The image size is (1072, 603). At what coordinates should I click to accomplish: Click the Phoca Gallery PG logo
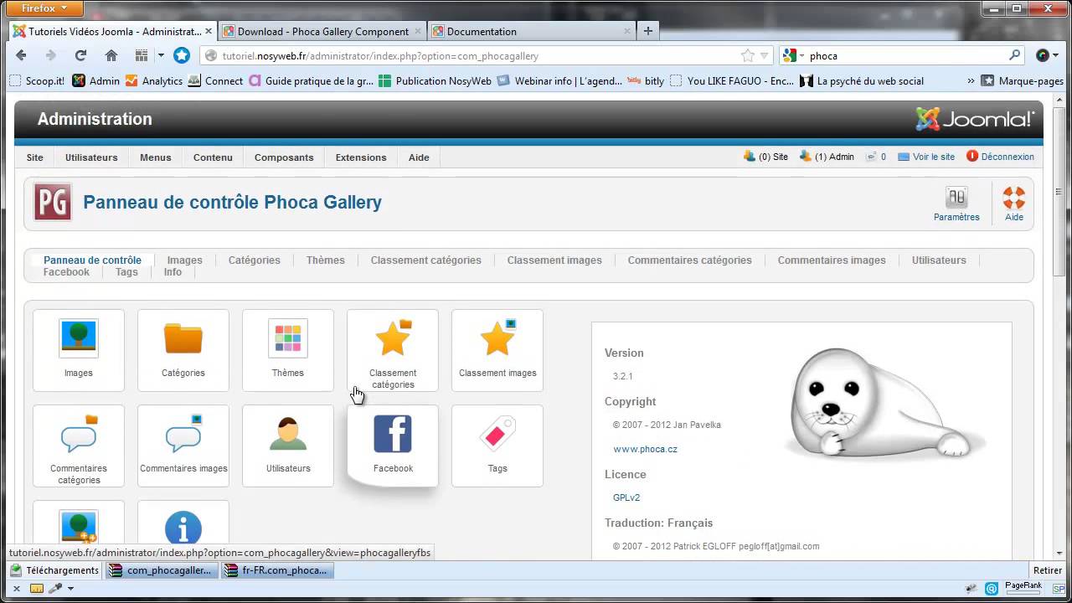pos(53,202)
